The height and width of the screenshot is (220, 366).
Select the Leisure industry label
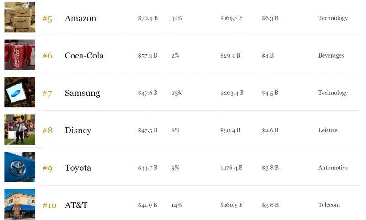click(x=328, y=131)
